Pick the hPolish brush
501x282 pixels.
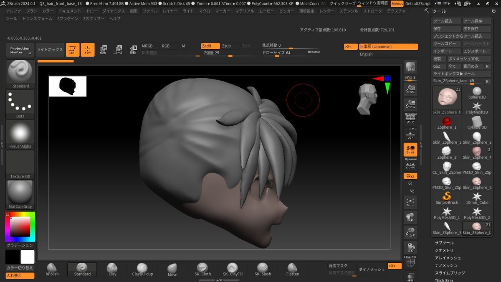(x=52, y=269)
